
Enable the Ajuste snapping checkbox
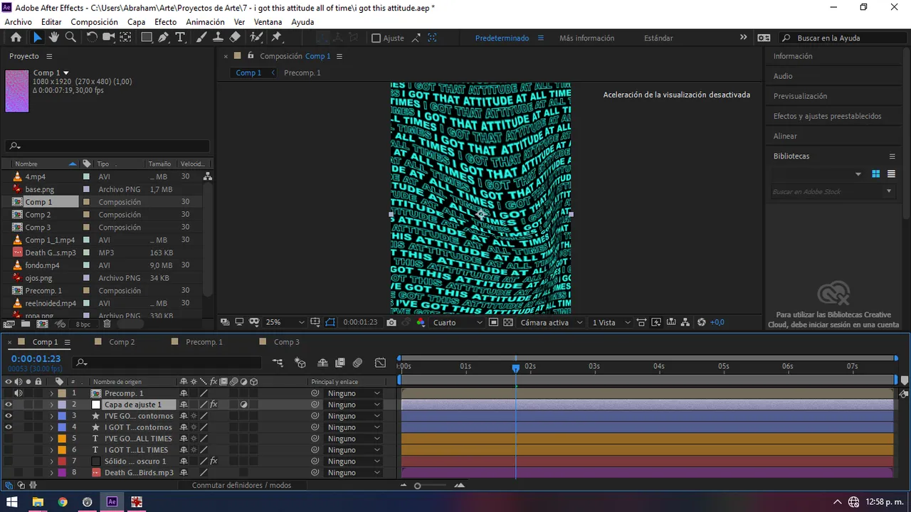[376, 38]
